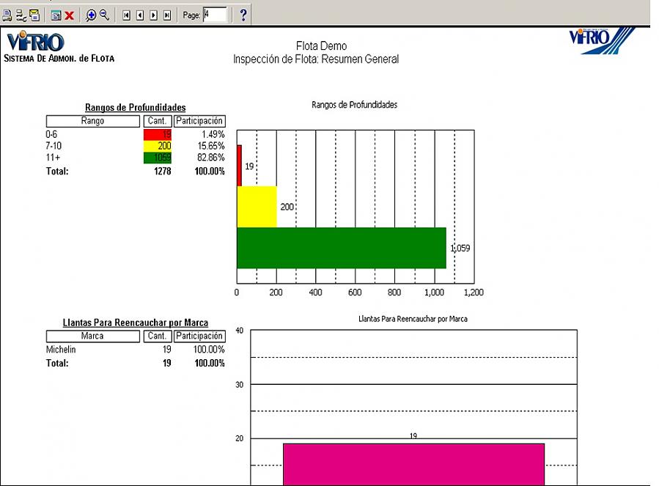Click the "Flota Demo" report title
The image size is (659, 486).
pyautogui.click(x=322, y=46)
